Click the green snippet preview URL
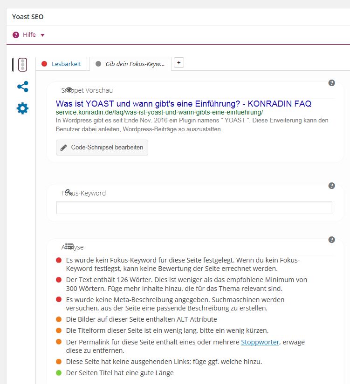The height and width of the screenshot is (384, 350). click(x=159, y=113)
